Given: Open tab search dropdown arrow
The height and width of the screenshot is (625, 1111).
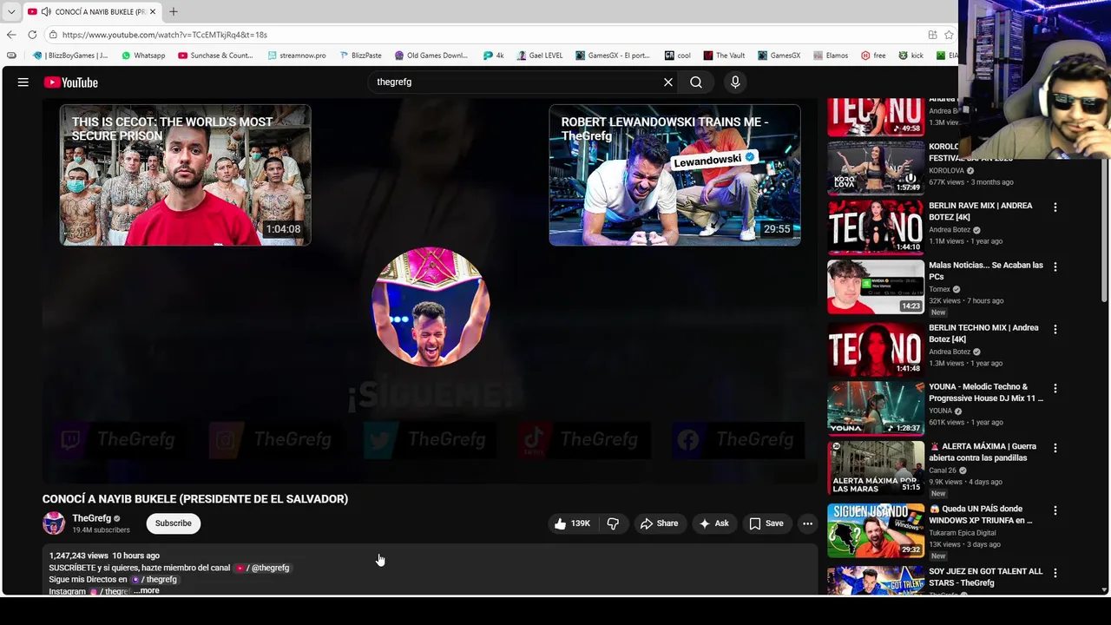Looking at the screenshot, I should (11, 11).
